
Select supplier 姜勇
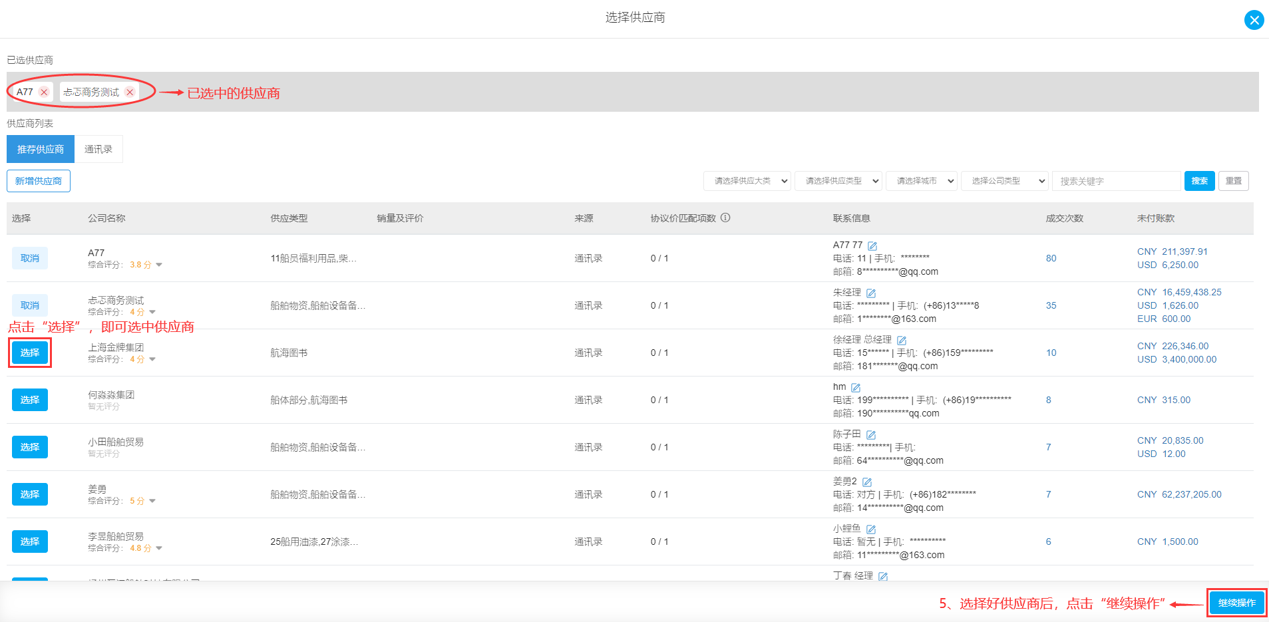[30, 494]
